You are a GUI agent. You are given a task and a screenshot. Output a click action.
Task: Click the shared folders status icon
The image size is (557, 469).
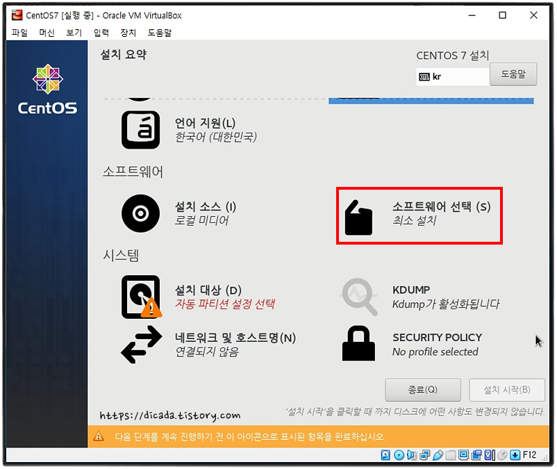(x=451, y=455)
